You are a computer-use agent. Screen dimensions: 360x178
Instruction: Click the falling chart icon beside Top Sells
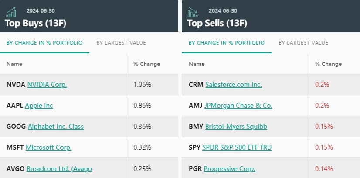[194, 12]
